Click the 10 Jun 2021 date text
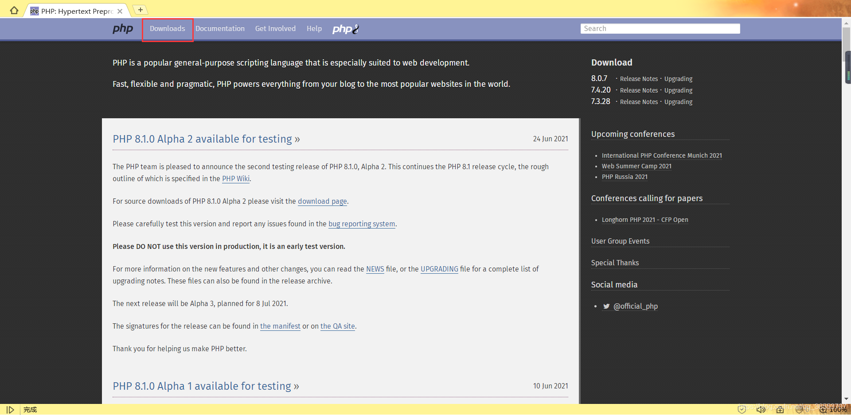Viewport: 851px width, 415px height. (x=550, y=386)
